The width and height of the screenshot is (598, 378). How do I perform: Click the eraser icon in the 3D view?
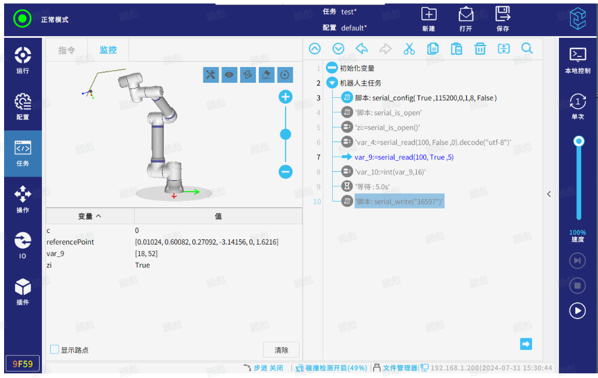click(x=266, y=75)
